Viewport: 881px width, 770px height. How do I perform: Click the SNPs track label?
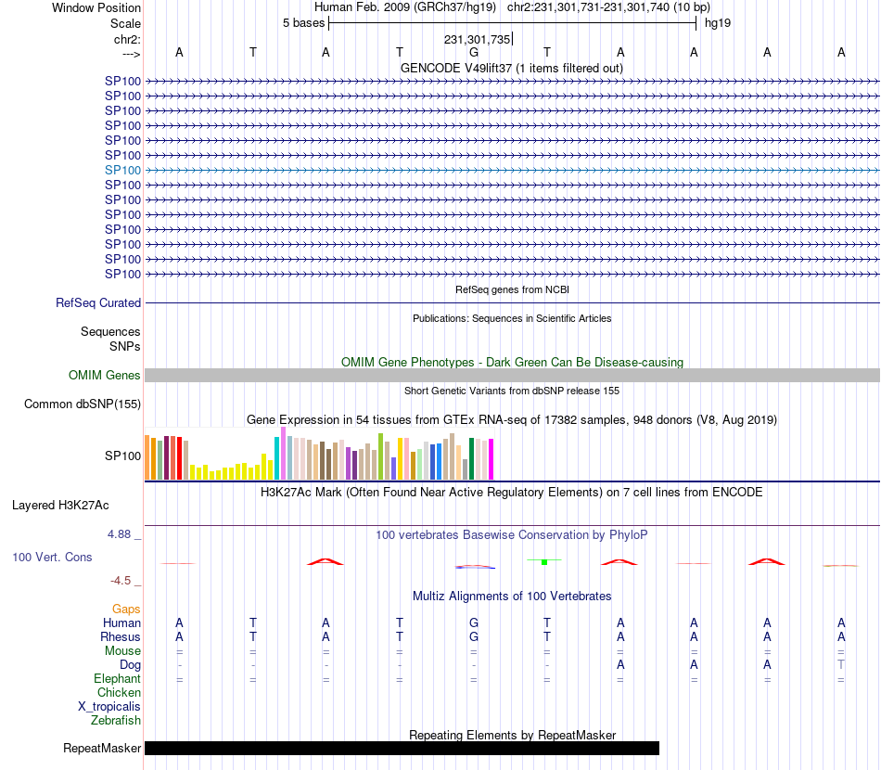(x=125, y=346)
